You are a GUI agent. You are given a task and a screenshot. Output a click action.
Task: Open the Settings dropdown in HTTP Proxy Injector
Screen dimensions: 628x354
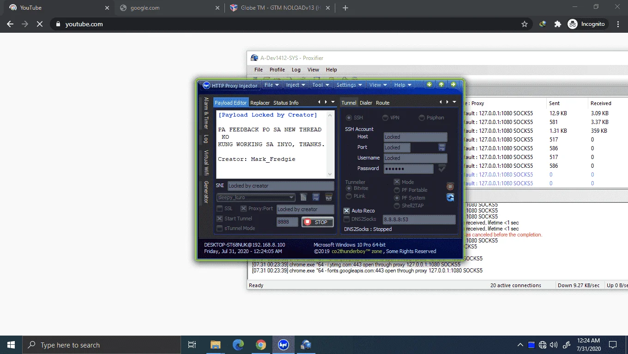pyautogui.click(x=350, y=85)
